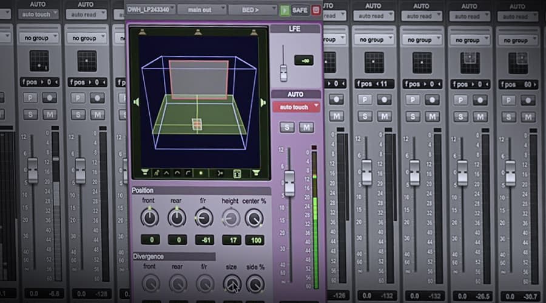
Task: Solo the mixer strip showing -6.6
Action: tap(30, 114)
